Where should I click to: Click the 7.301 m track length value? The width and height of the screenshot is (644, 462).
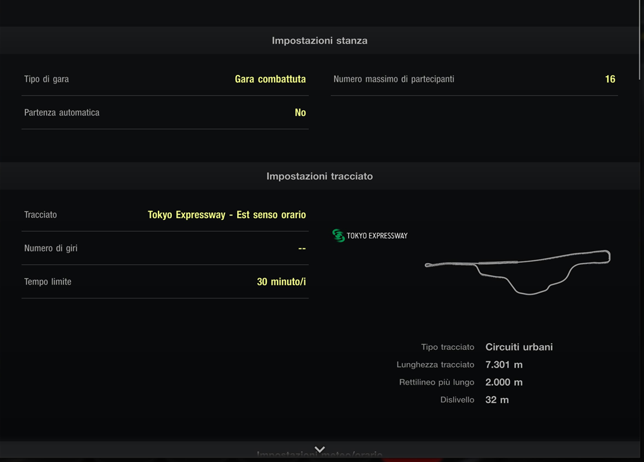click(504, 365)
